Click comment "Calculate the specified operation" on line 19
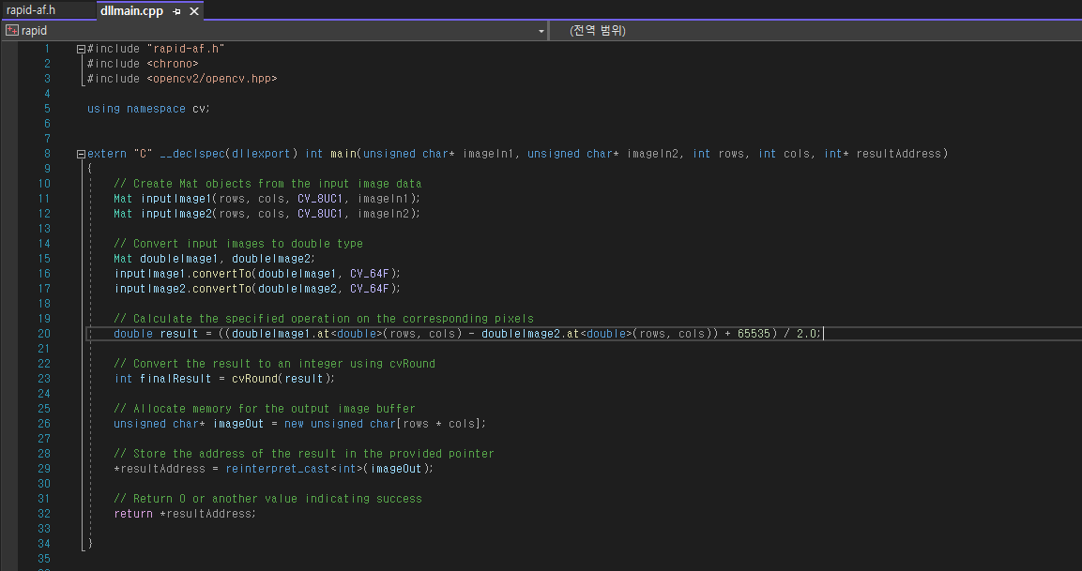The height and width of the screenshot is (571, 1082). pos(324,319)
